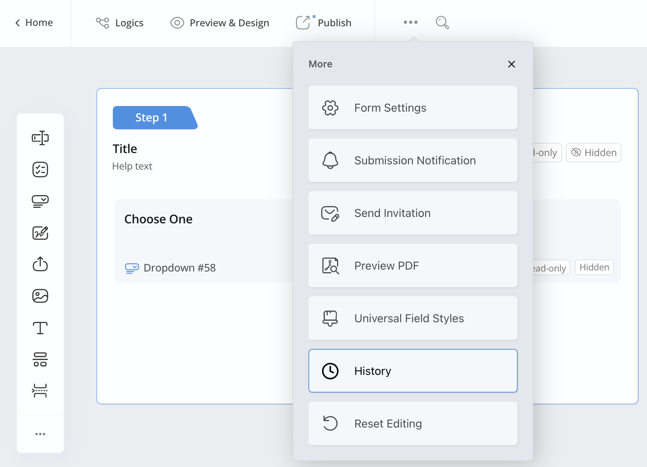This screenshot has width=647, height=467.
Task: Toggle Hidden for the Step 1 title
Action: point(593,153)
